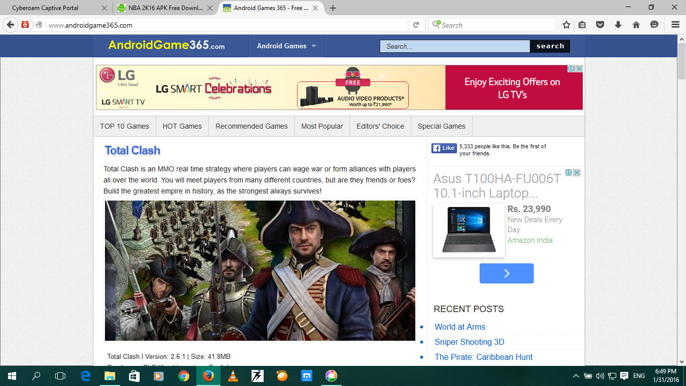Open the Windows Start menu
This screenshot has width=686, height=386.
pyautogui.click(x=12, y=376)
